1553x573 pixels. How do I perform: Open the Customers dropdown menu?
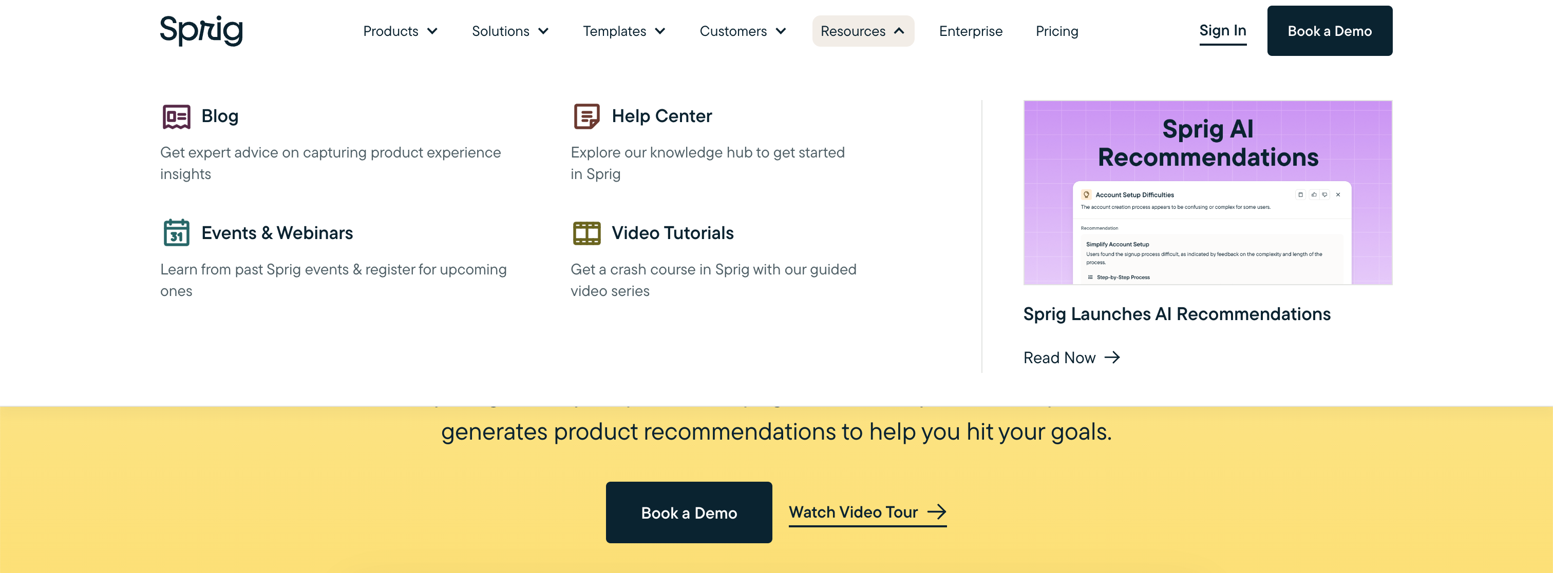[743, 31]
